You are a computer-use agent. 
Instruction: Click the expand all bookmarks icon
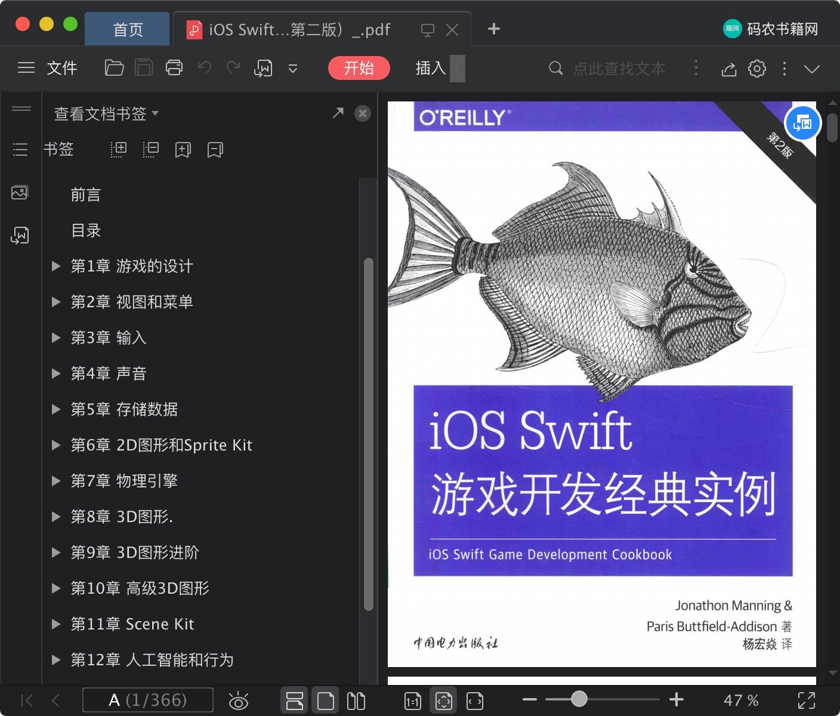click(118, 149)
